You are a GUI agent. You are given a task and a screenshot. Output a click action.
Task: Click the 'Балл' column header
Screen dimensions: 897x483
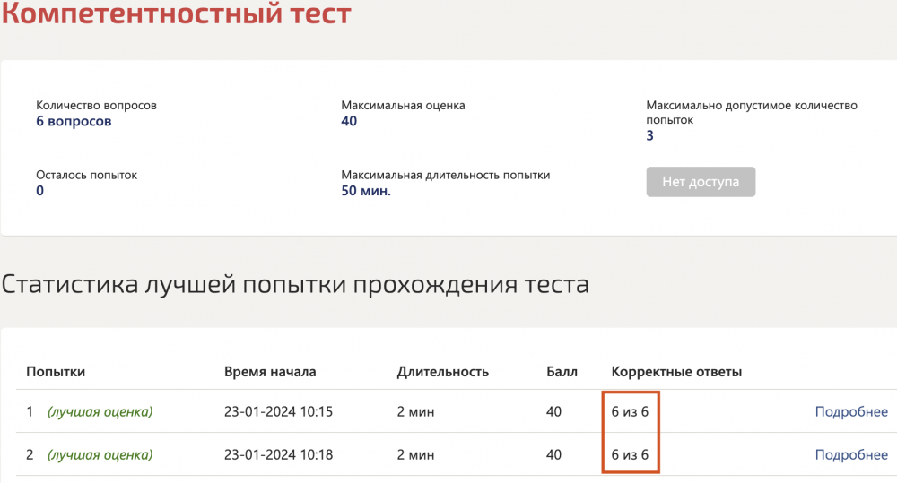(x=562, y=371)
